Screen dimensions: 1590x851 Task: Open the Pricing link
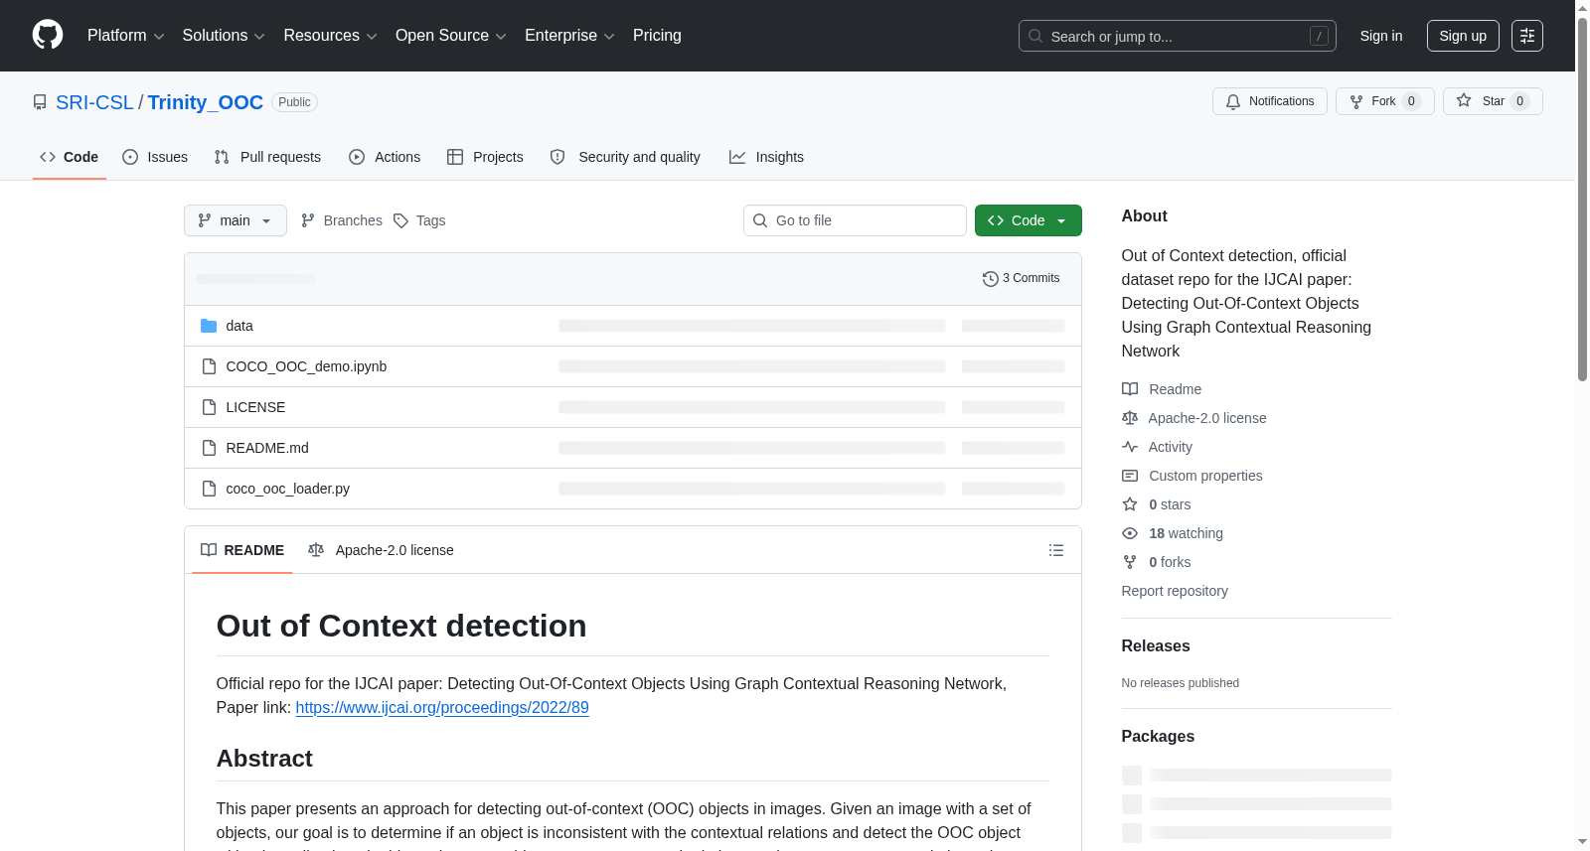(x=657, y=36)
